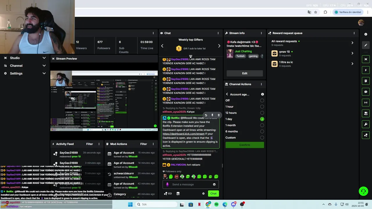
Task: Confirm the account age setting
Action: point(245,145)
